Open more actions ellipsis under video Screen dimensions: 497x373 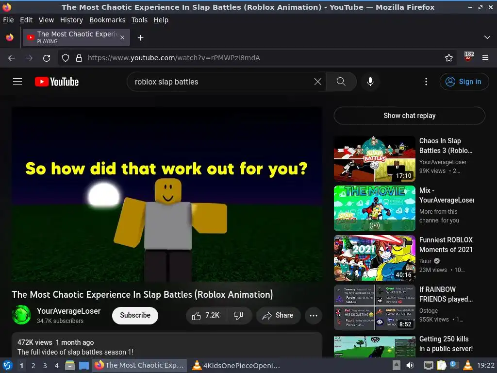point(314,316)
